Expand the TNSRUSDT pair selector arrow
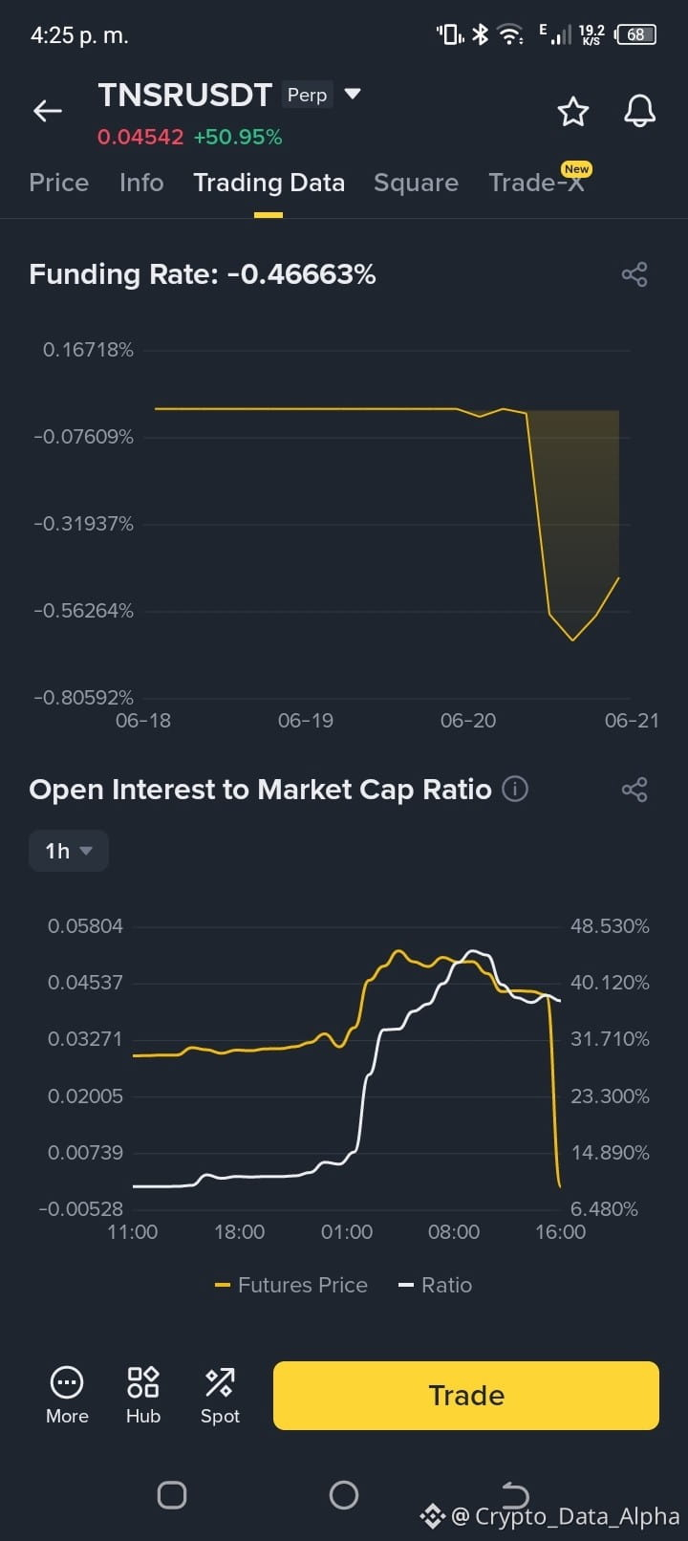 [353, 94]
